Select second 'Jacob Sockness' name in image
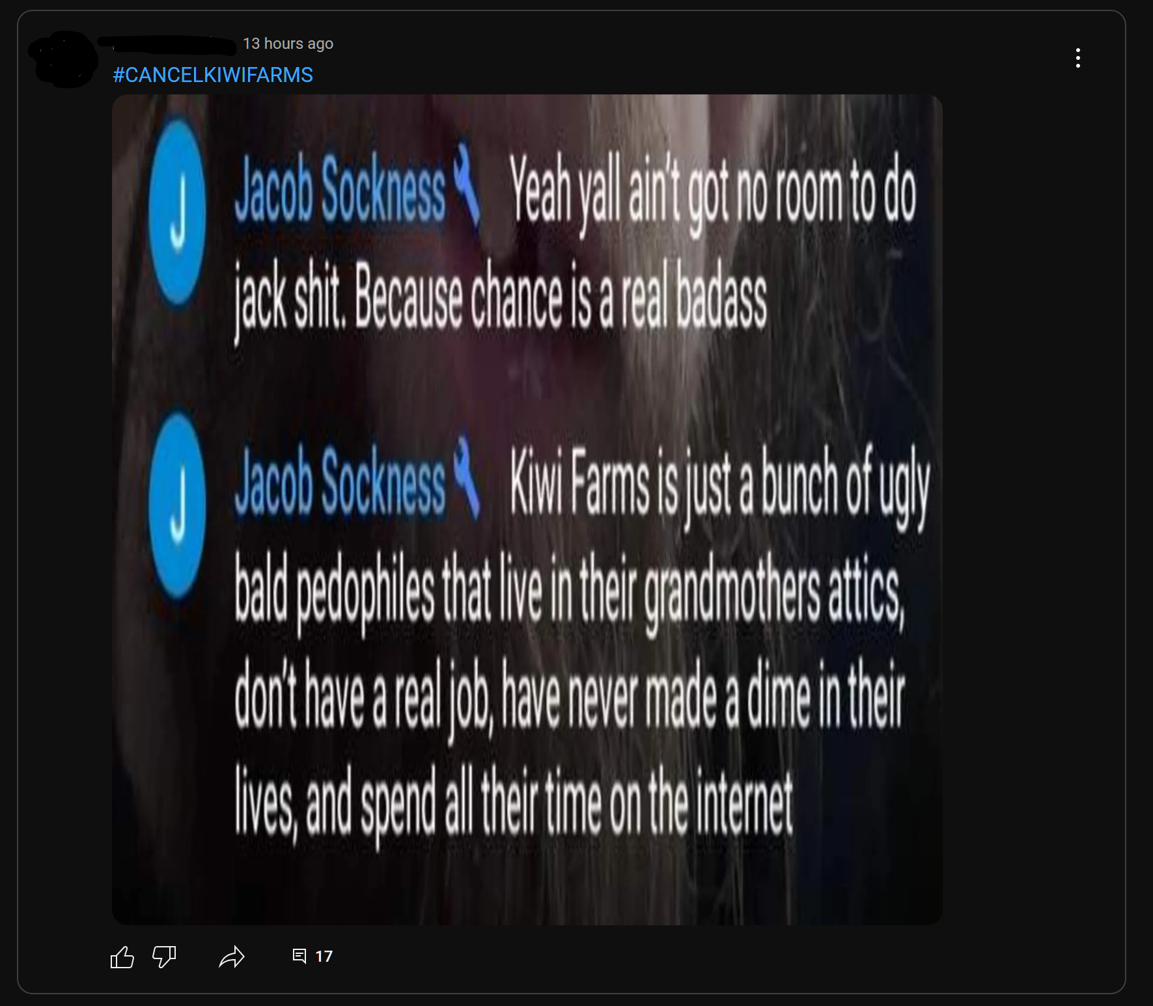The height and width of the screenshot is (1006, 1153). point(340,483)
